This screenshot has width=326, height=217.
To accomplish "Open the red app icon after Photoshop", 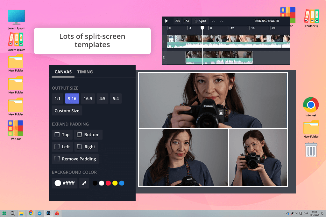I will click(x=57, y=213).
